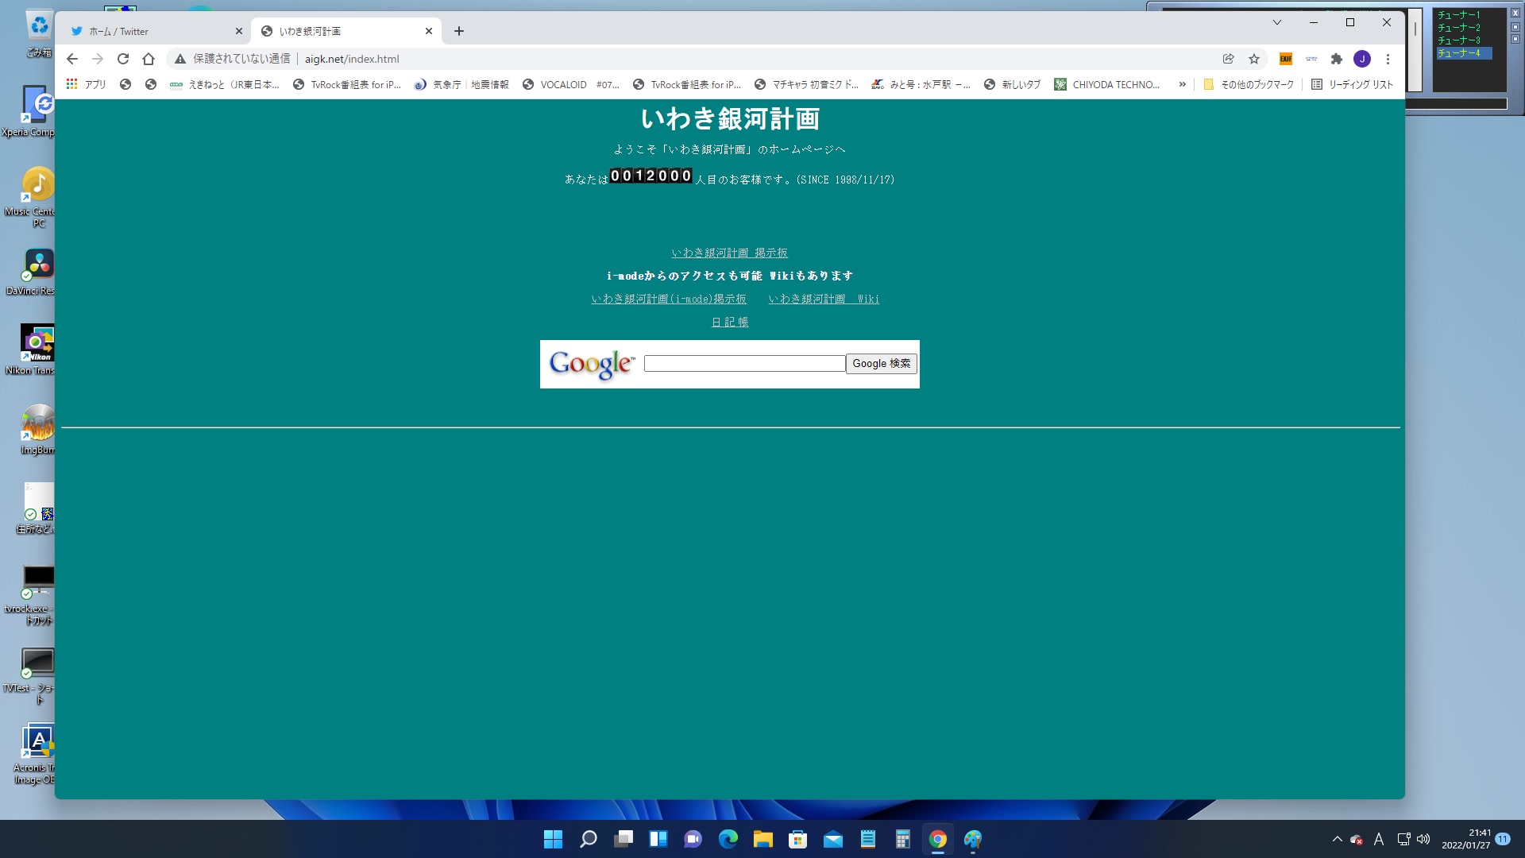
Task: Click the volume icon in system tray
Action: (1423, 839)
